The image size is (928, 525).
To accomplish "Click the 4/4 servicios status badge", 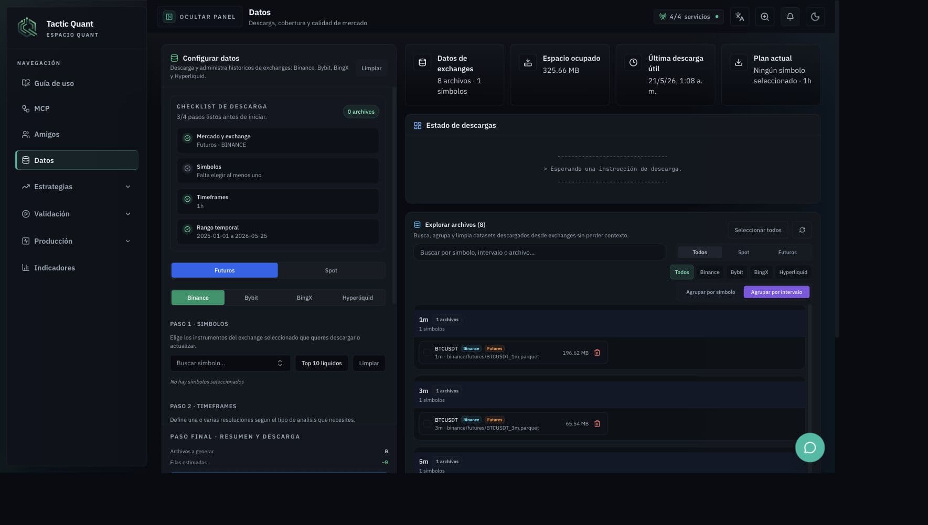I will pyautogui.click(x=689, y=17).
